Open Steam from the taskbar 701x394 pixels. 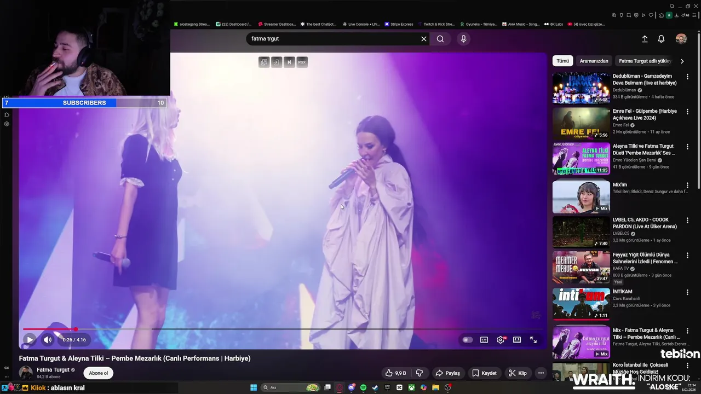click(375, 387)
